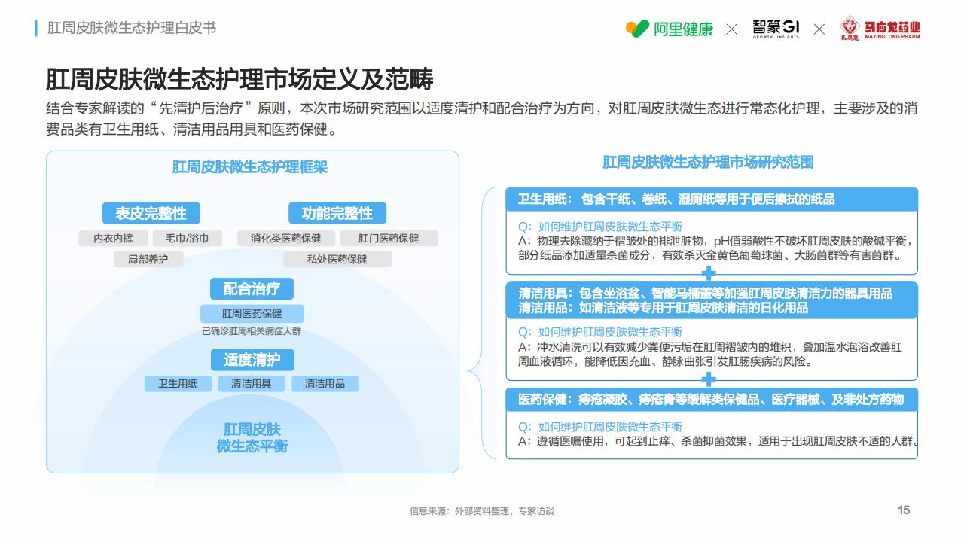Click the 局部养护 tag
Image resolution: width=964 pixels, height=542 pixels.
pos(148,260)
